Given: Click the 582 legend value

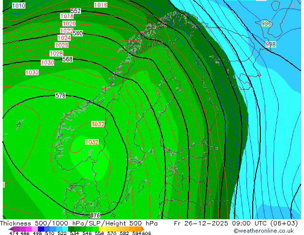Looking at the screenshot, I should click(x=124, y=233).
